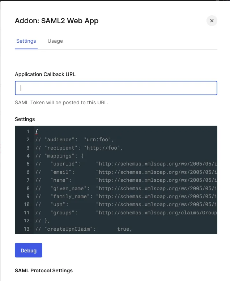Click the "createUpnClaim" code line
This screenshot has width=230, height=281.
pyautogui.click(x=84, y=229)
